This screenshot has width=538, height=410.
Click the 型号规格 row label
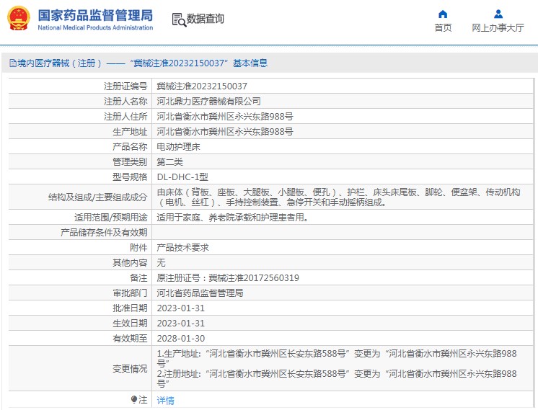tap(130, 177)
